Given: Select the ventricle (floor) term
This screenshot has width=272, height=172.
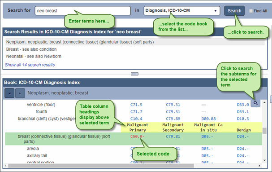Looking at the screenshot, I should click(x=41, y=105).
